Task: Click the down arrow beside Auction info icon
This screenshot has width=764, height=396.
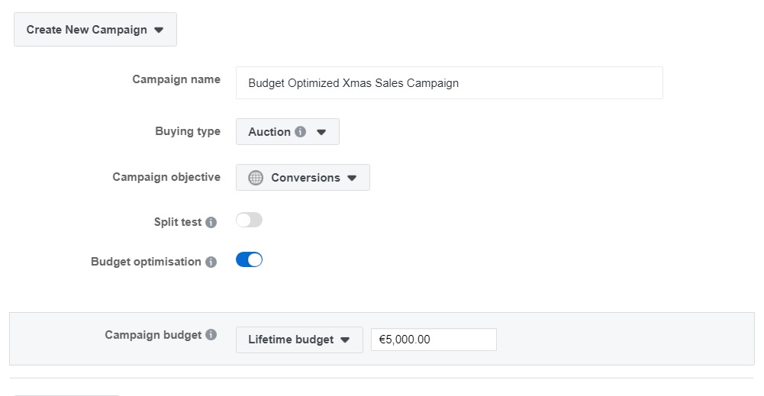Action: pos(321,132)
